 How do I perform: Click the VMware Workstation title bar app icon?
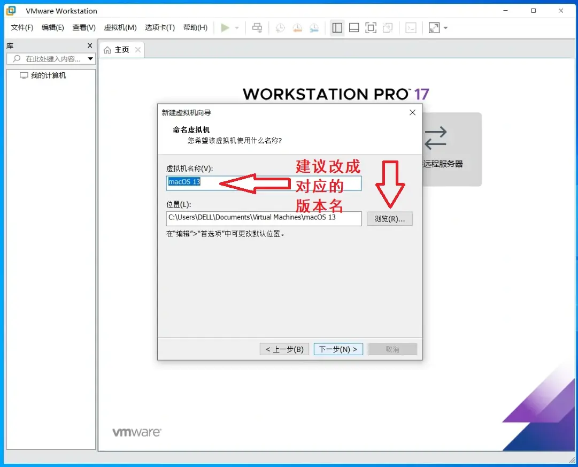[11, 11]
